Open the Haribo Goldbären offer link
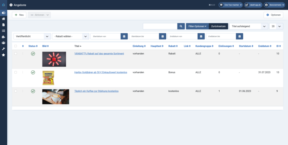This screenshot has width=288, height=145. pos(100,72)
